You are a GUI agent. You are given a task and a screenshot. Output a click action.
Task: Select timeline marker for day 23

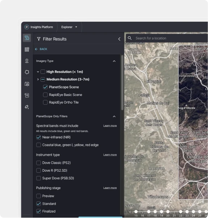pos(187,211)
